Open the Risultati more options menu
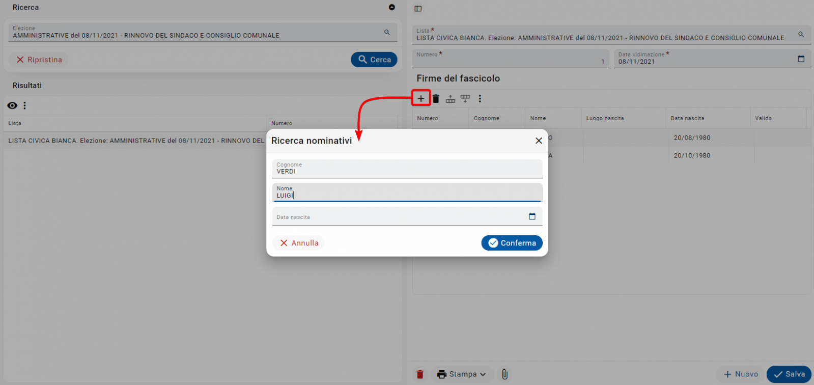The width and height of the screenshot is (814, 385). pyautogui.click(x=24, y=105)
